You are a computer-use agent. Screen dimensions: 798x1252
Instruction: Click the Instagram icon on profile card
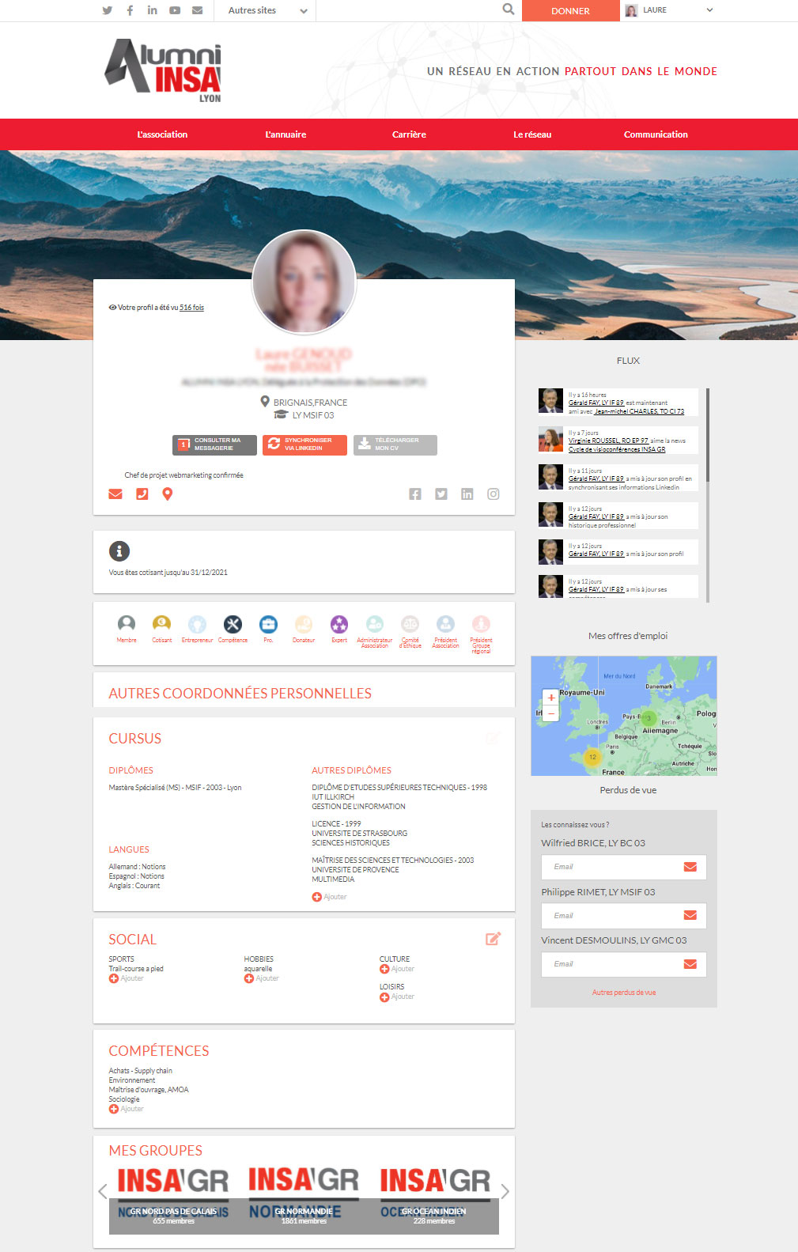click(x=494, y=494)
